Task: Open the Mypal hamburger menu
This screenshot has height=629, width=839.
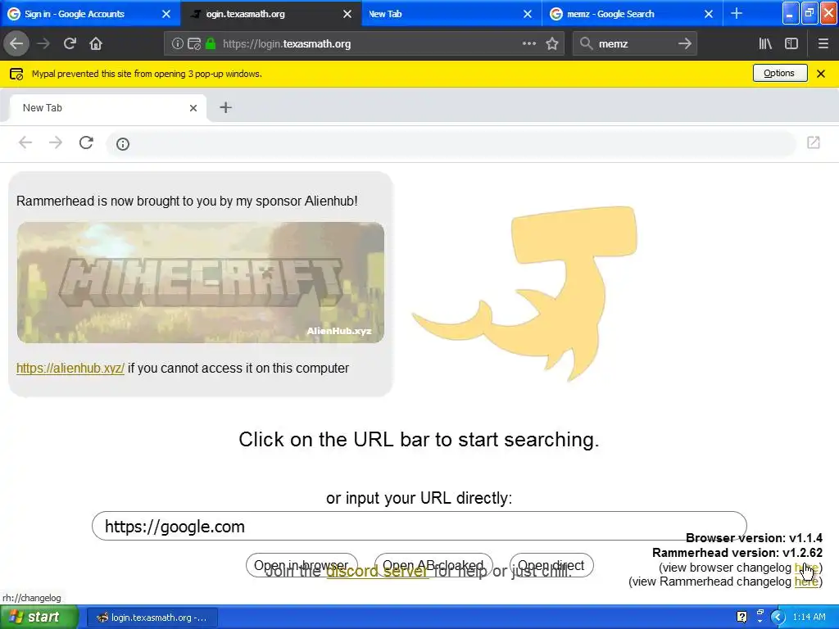Action: pos(823,44)
